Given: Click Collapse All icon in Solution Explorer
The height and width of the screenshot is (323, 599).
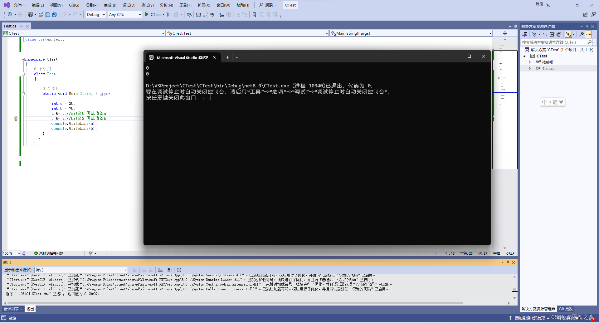Looking at the screenshot, I should coord(552,34).
